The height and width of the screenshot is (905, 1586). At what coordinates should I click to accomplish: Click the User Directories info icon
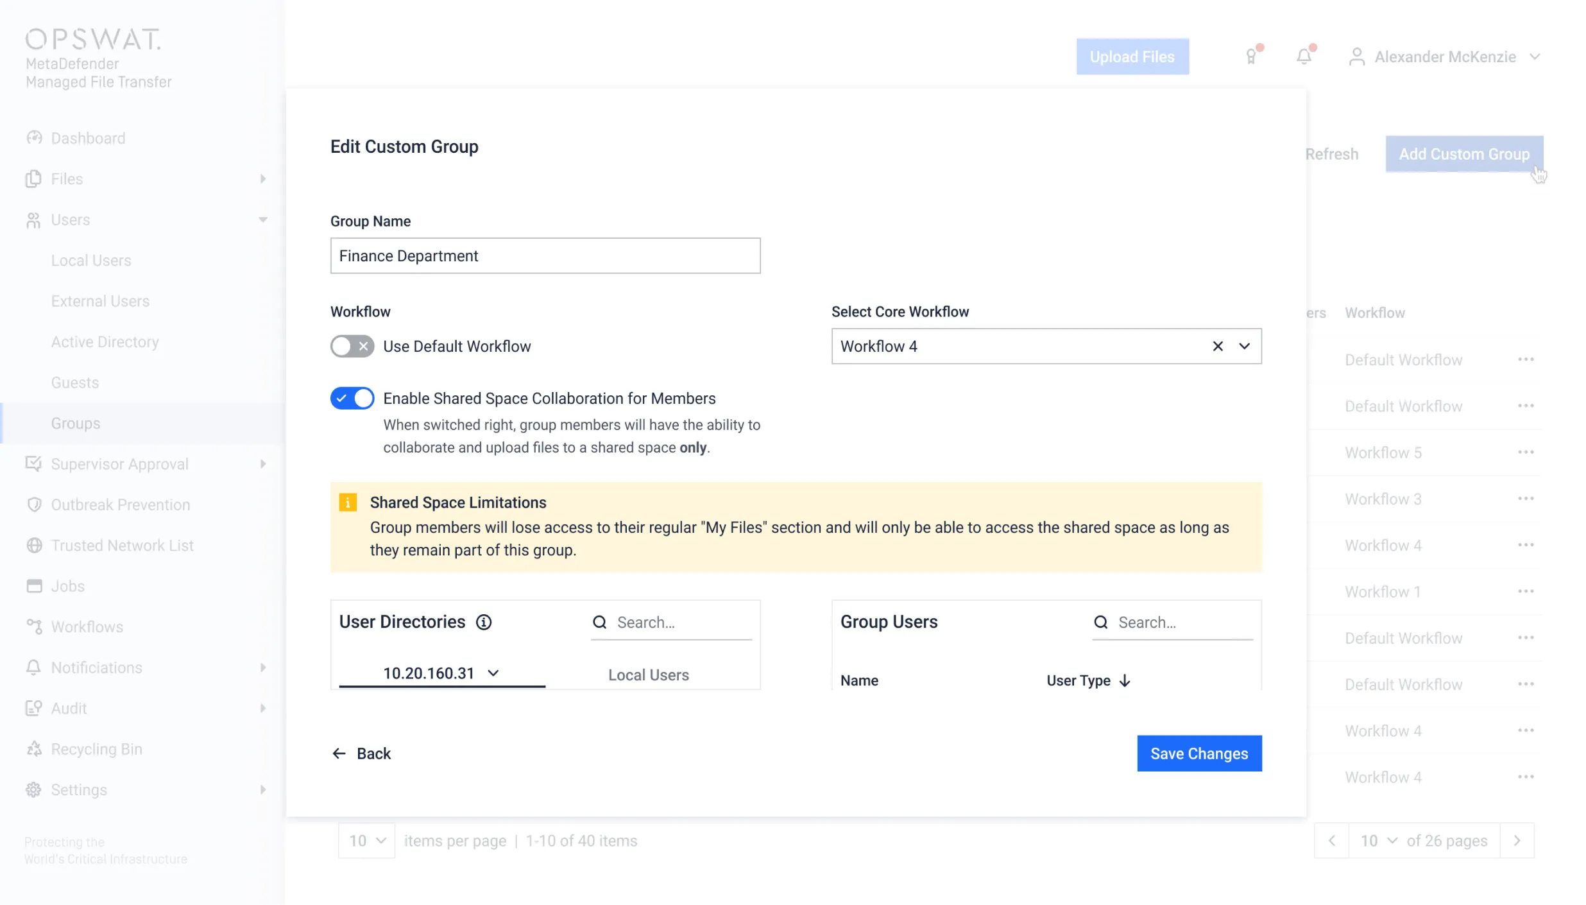[x=484, y=622]
